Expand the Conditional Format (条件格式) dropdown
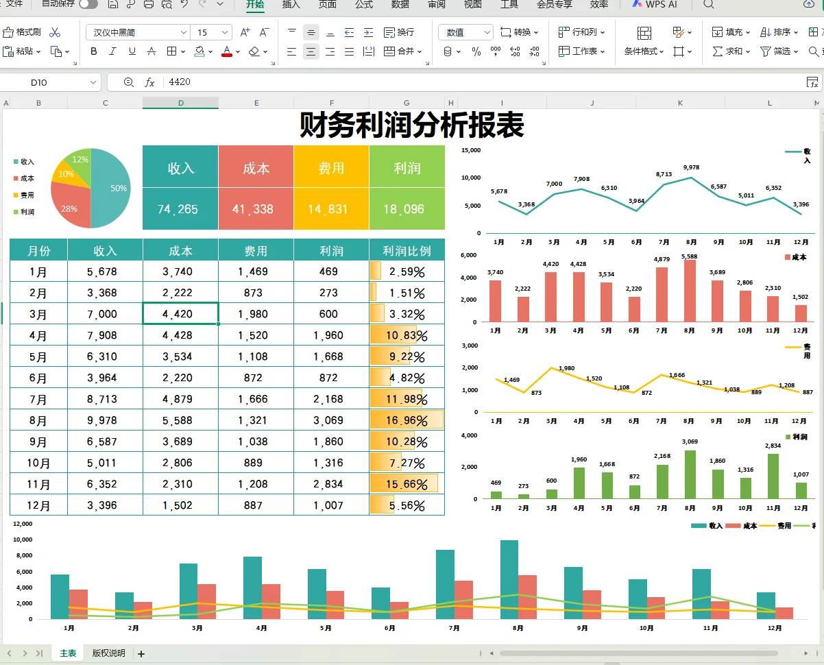 pos(662,51)
